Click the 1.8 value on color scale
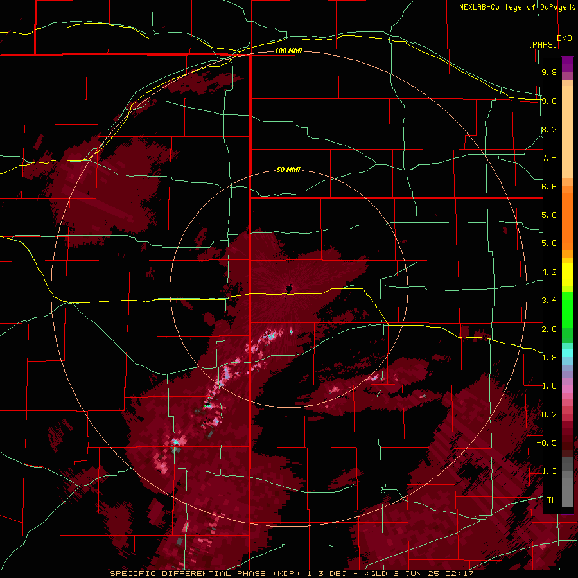 (549, 358)
